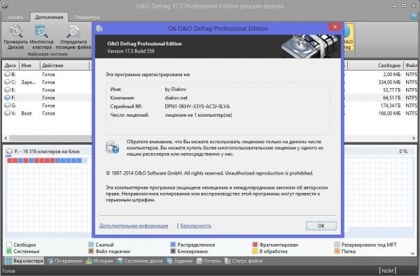
Task: Open the По времени tab
Action: tap(64, 261)
